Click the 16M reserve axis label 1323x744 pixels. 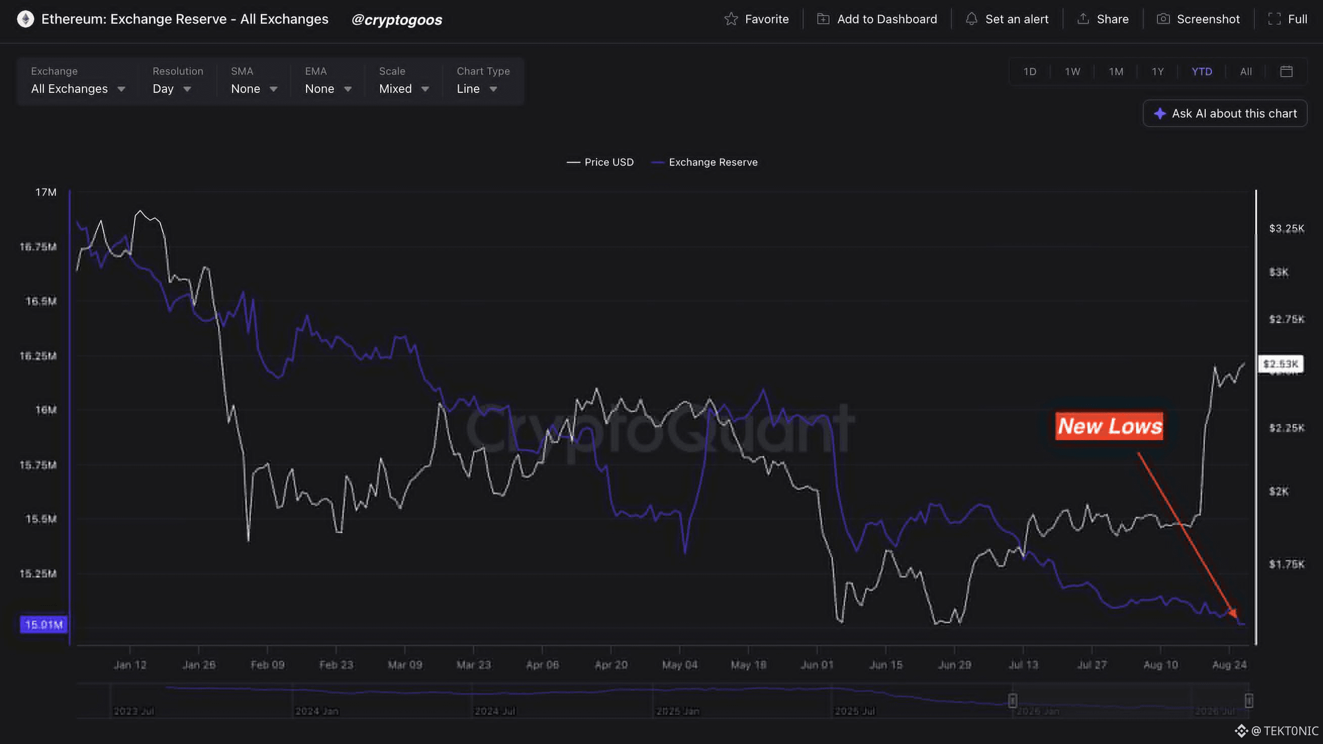point(45,410)
